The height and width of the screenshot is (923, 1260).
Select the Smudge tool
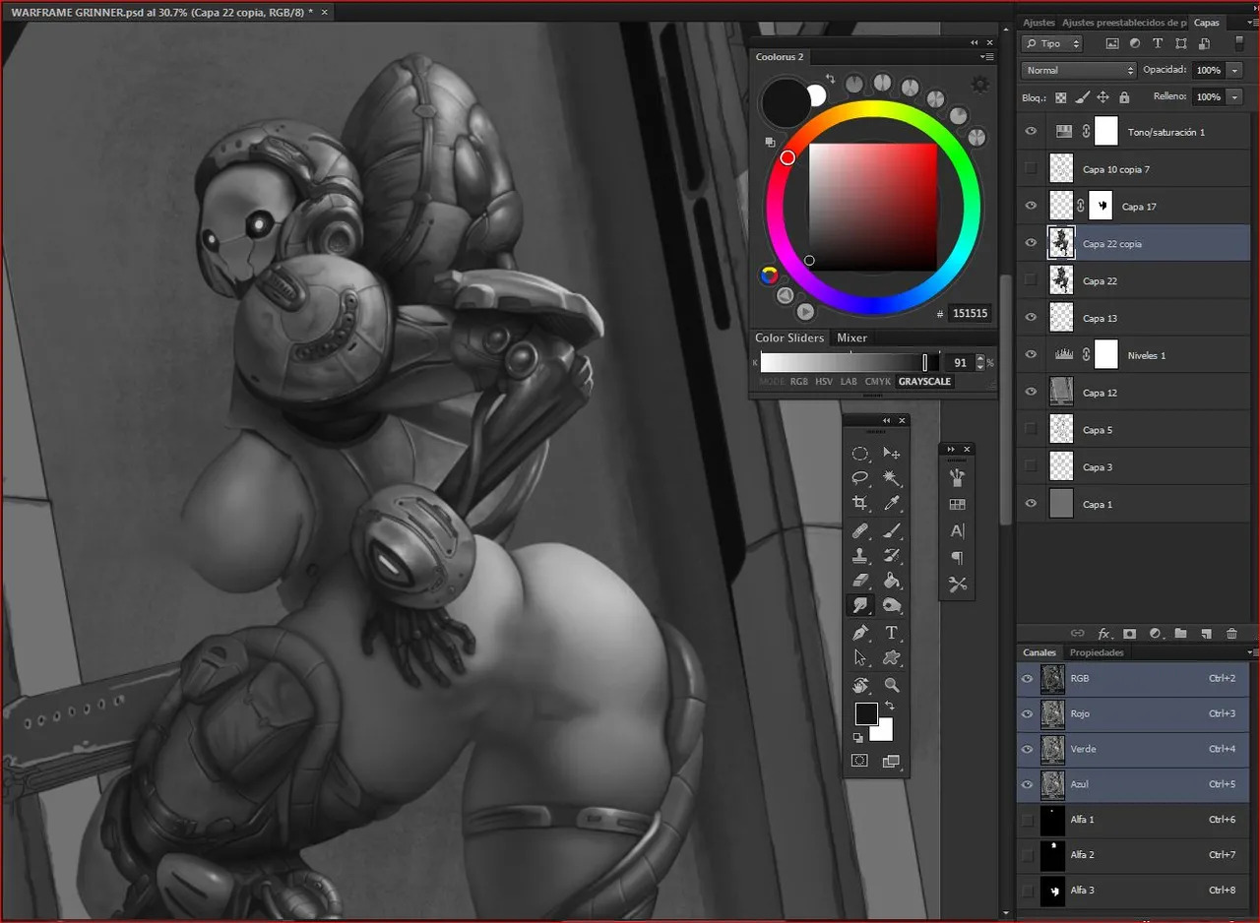click(860, 606)
